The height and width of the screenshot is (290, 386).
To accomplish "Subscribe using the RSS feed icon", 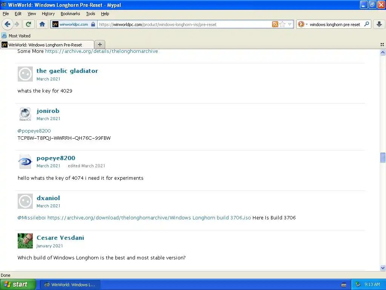I will click(x=275, y=24).
